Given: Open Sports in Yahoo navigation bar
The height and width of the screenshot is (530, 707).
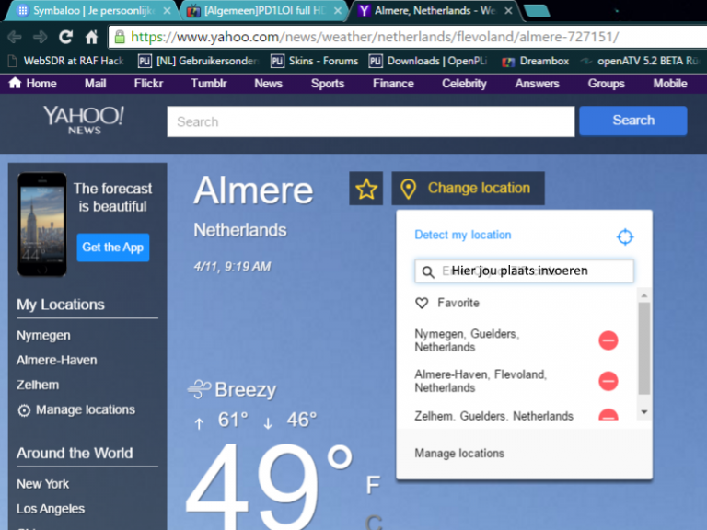Looking at the screenshot, I should (328, 84).
